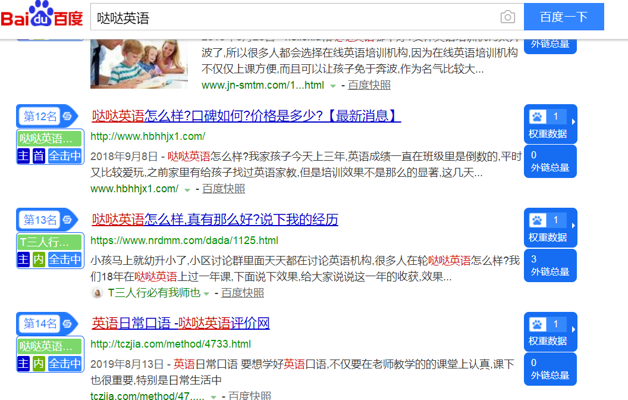Click swirl icon beside 第12名 badge
Screen dimensions: 628x400
[x=67, y=116]
